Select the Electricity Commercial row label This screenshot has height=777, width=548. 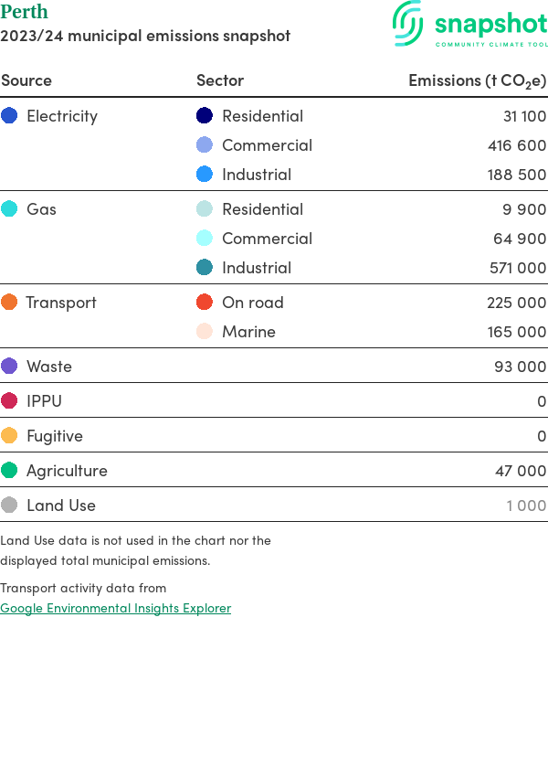(x=267, y=145)
